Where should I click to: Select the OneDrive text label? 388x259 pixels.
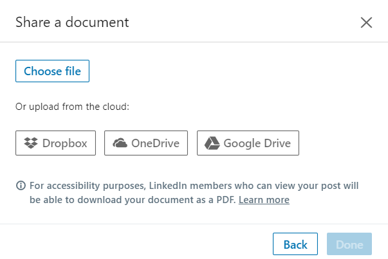pyautogui.click(x=155, y=143)
